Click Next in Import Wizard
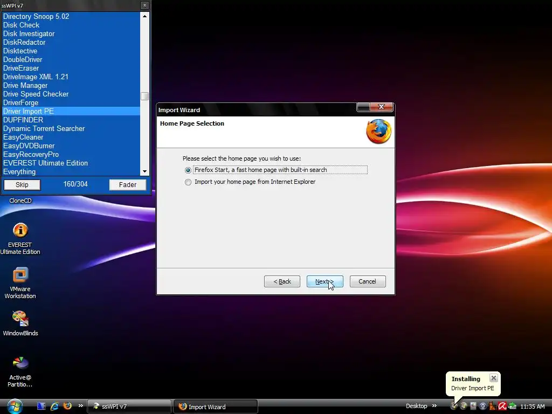Viewport: 552px width, 414px height. 325,281
